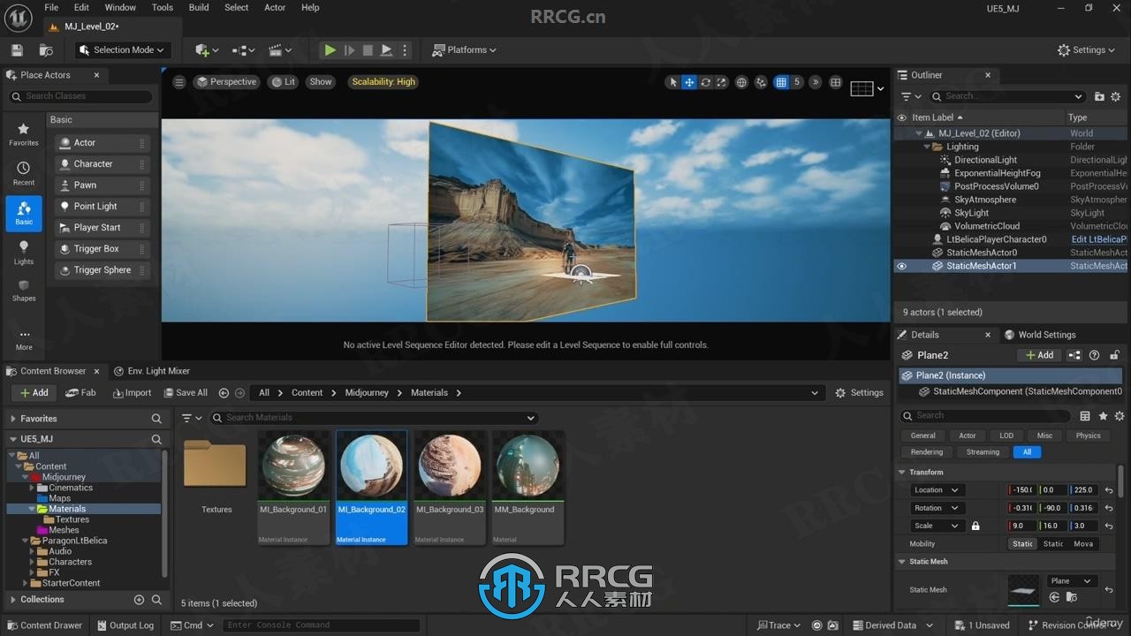
Task: Toggle the Details panel lock icon
Action: click(1114, 355)
